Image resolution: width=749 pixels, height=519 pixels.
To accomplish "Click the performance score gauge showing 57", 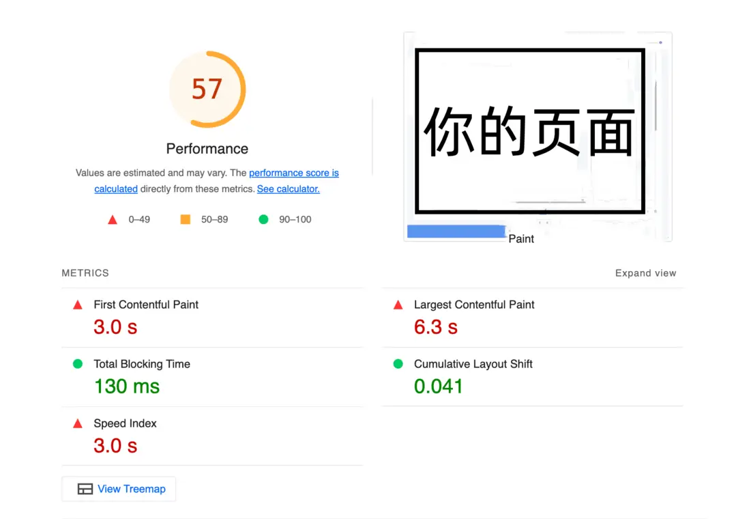I will [207, 89].
